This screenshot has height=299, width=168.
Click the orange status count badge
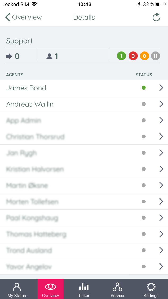coord(144,56)
